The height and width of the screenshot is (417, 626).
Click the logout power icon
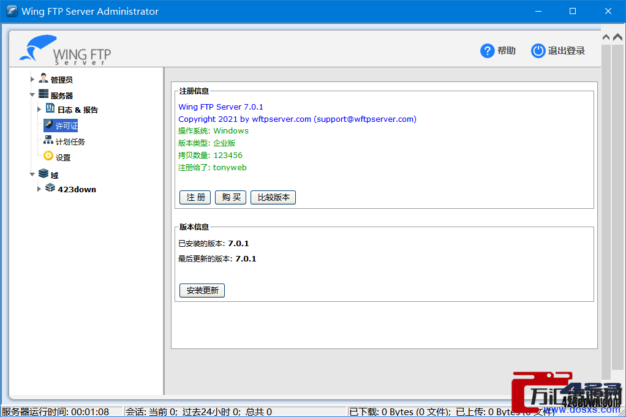tap(538, 51)
